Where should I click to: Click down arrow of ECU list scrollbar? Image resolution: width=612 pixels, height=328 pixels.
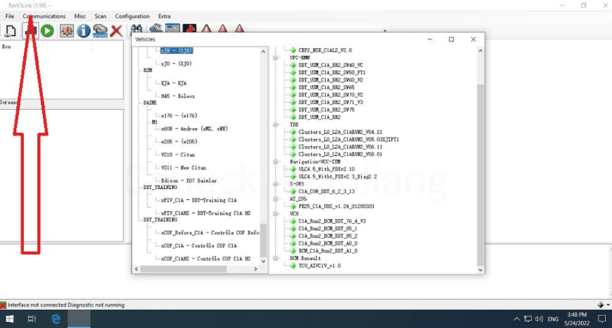(x=480, y=269)
